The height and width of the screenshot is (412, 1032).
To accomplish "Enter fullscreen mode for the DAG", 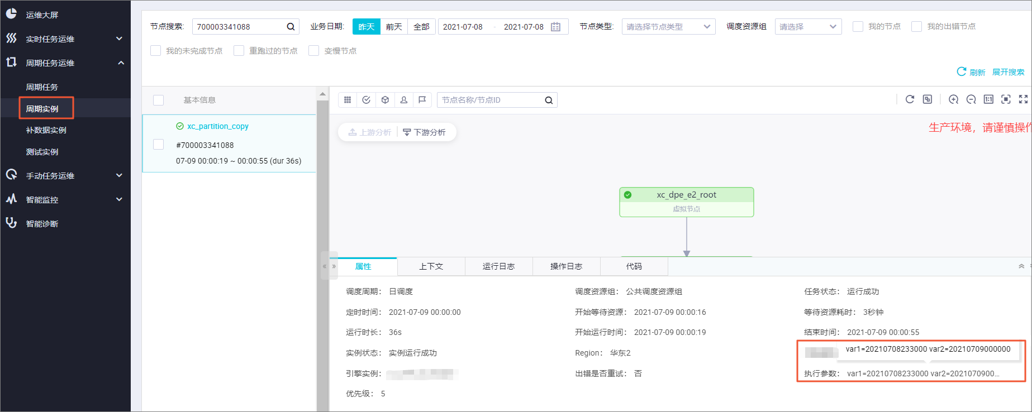I will [1023, 99].
